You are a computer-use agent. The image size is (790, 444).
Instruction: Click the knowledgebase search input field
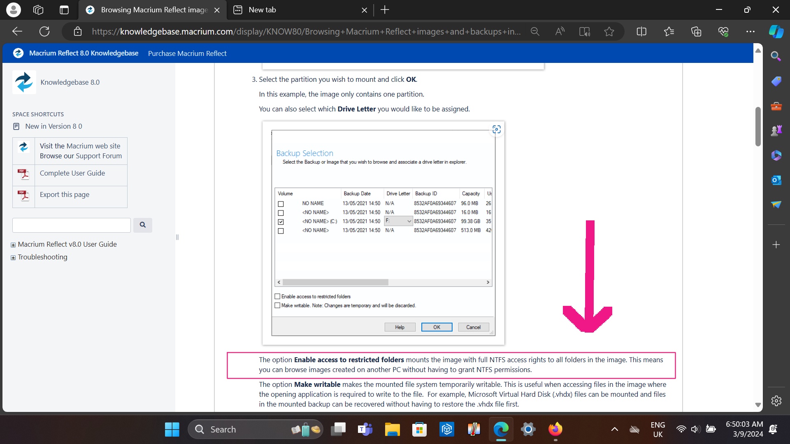point(72,225)
